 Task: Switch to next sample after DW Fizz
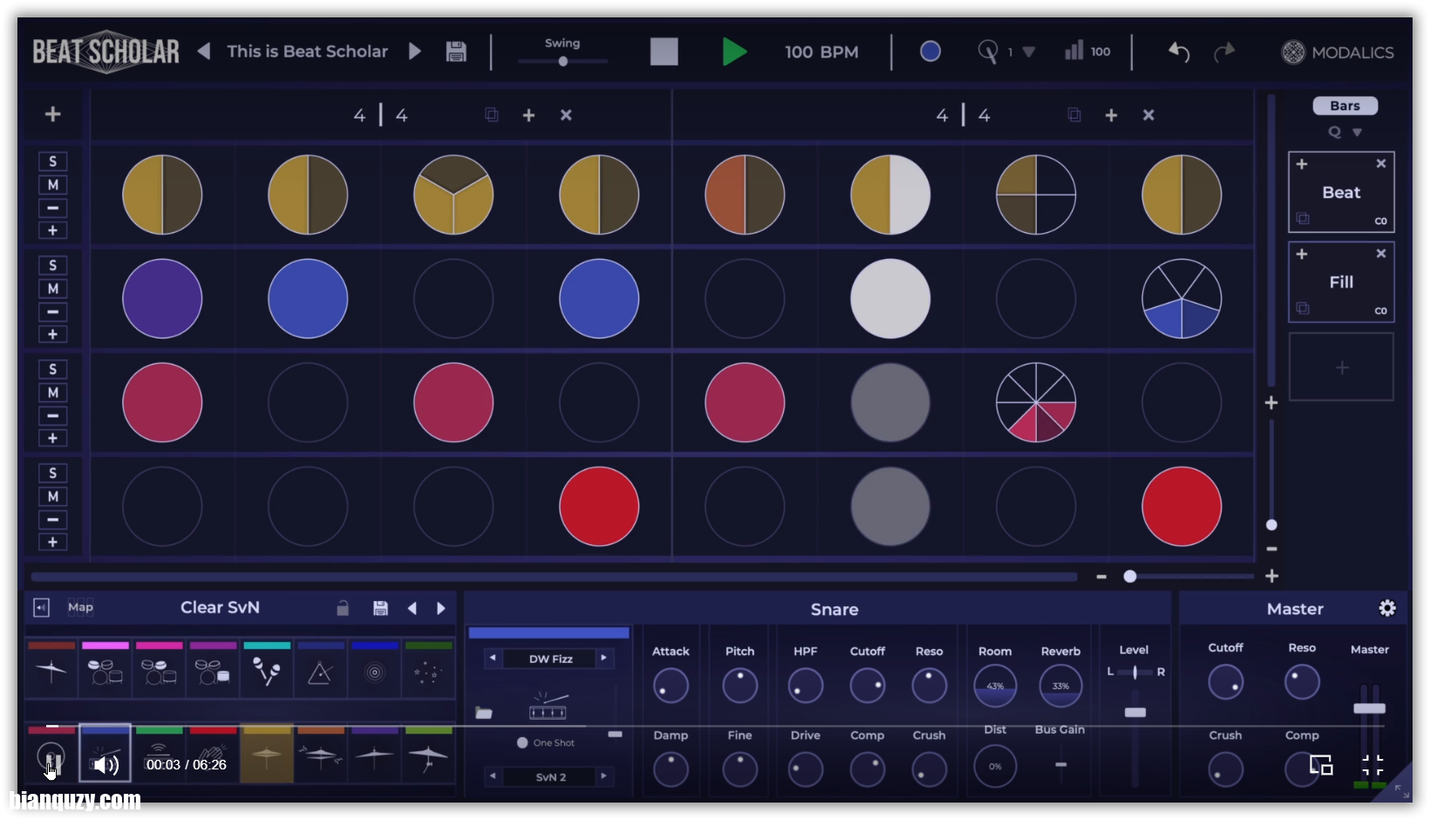603,658
